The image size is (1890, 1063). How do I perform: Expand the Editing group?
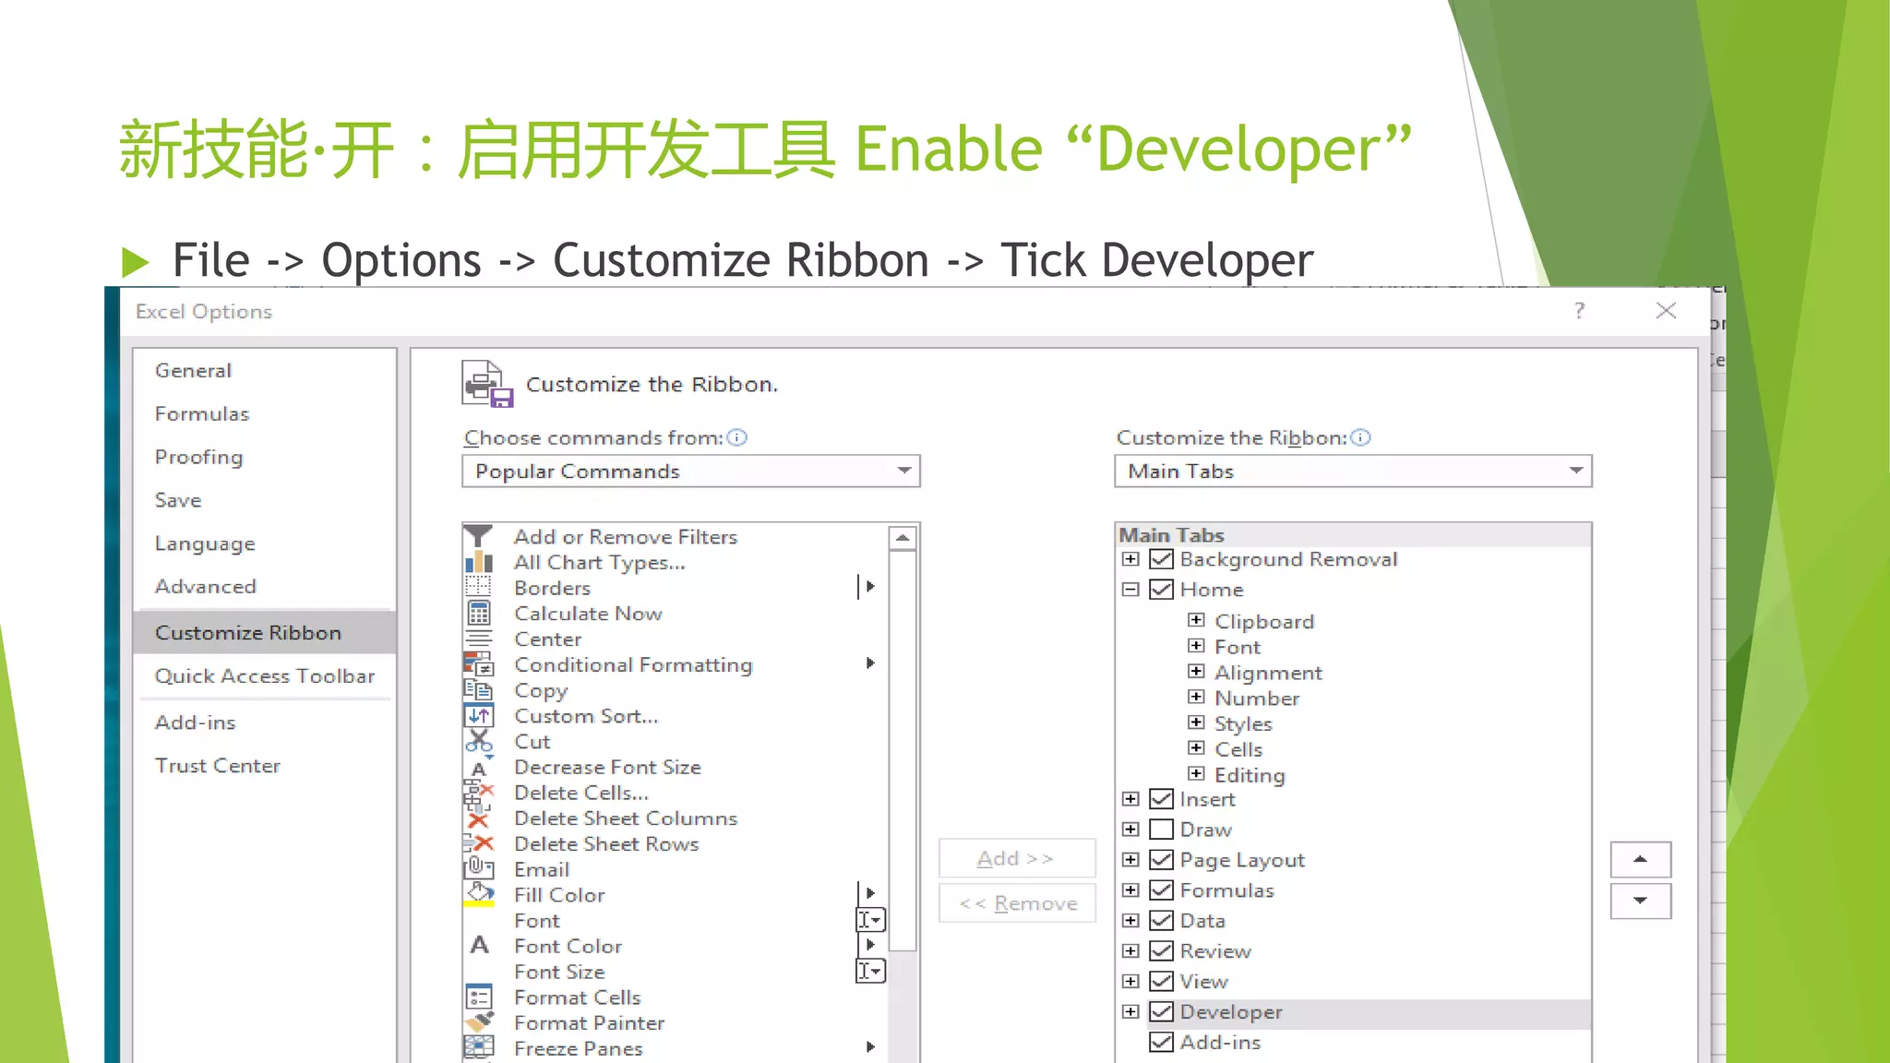click(1196, 773)
